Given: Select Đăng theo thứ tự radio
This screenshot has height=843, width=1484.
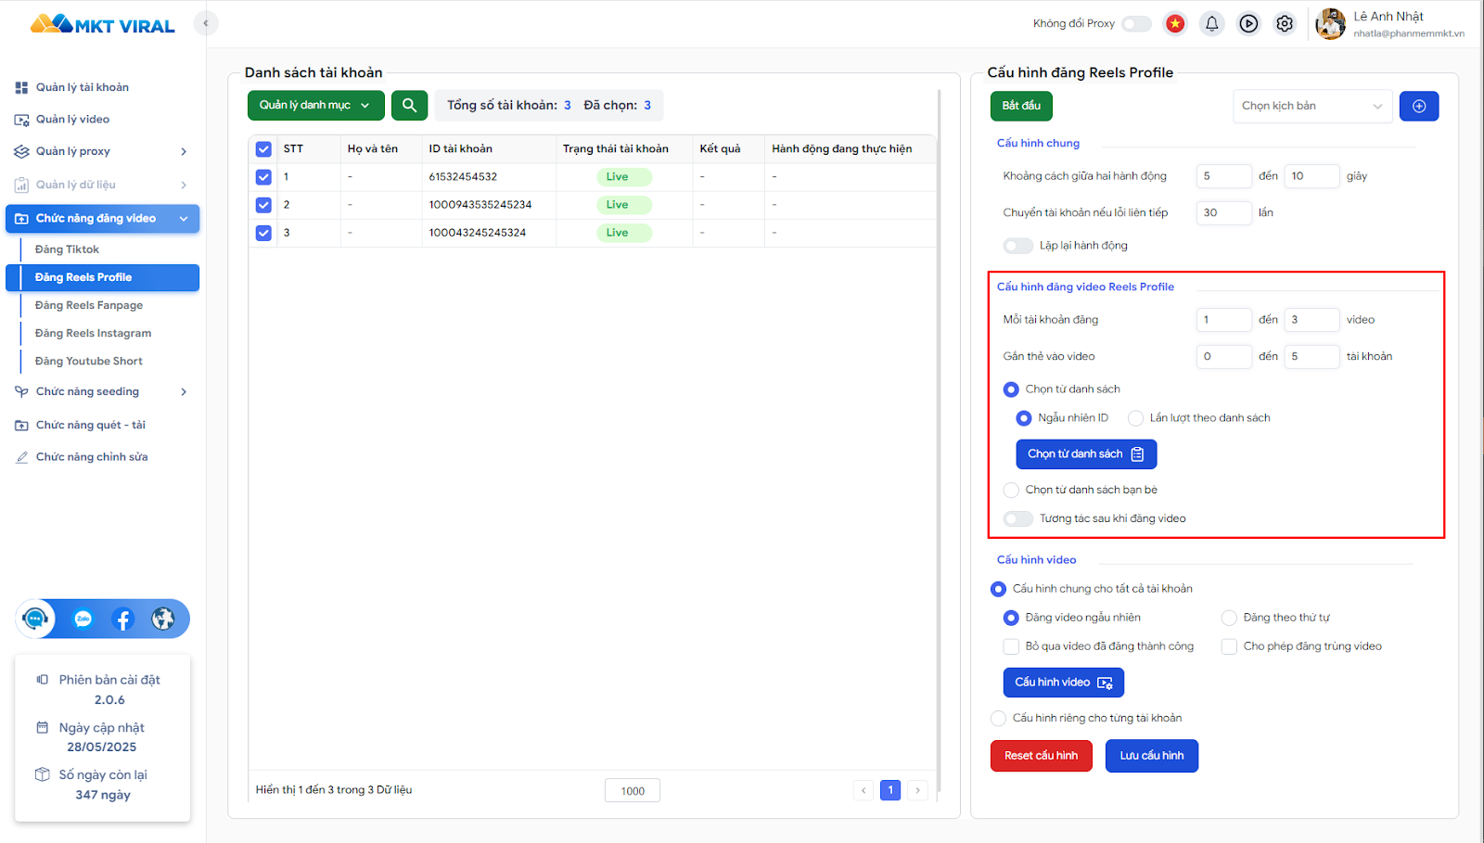Looking at the screenshot, I should pyautogui.click(x=1229, y=618).
